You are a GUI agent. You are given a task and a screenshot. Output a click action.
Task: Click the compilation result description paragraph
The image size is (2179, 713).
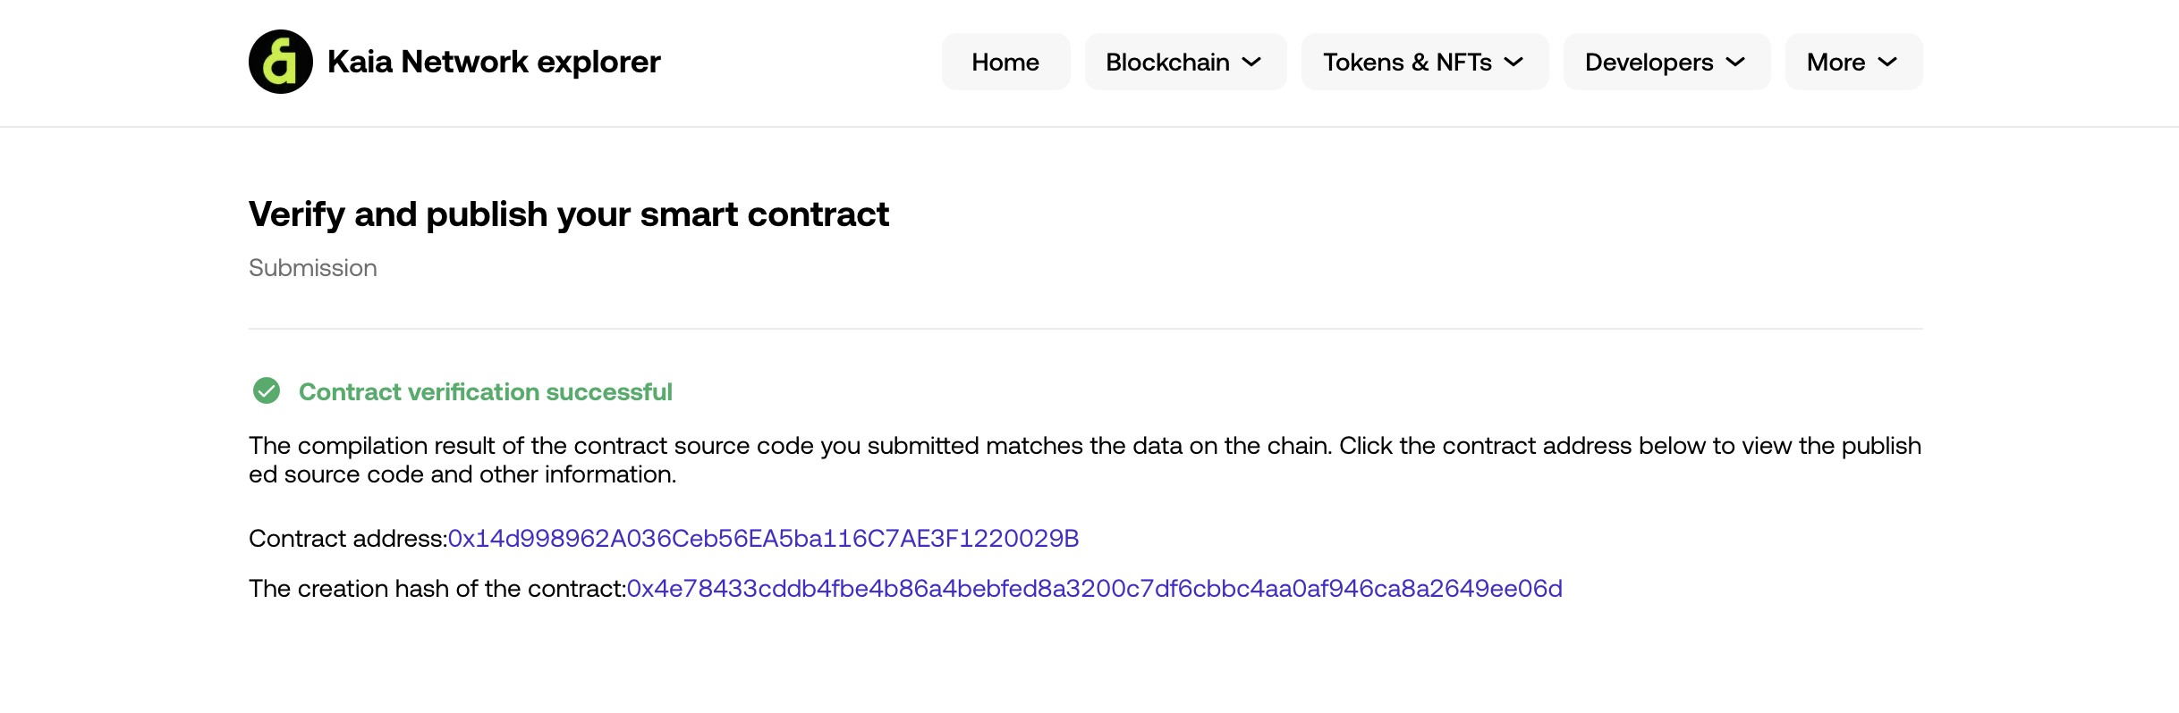click(x=1085, y=459)
